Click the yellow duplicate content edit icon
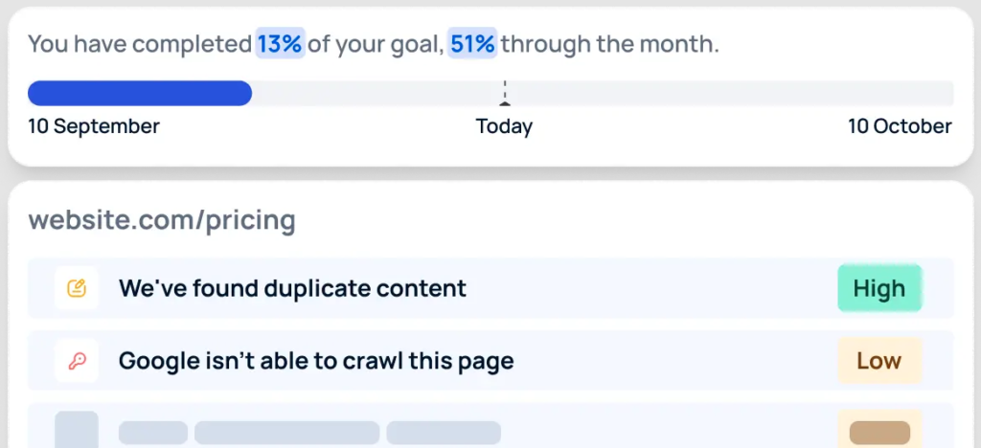The height and width of the screenshot is (448, 981). pyautogui.click(x=77, y=288)
